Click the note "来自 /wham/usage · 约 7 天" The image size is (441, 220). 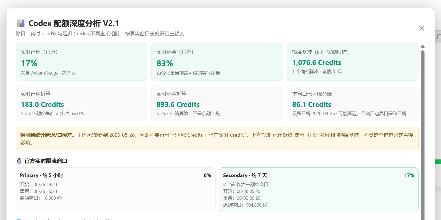tap(48, 73)
